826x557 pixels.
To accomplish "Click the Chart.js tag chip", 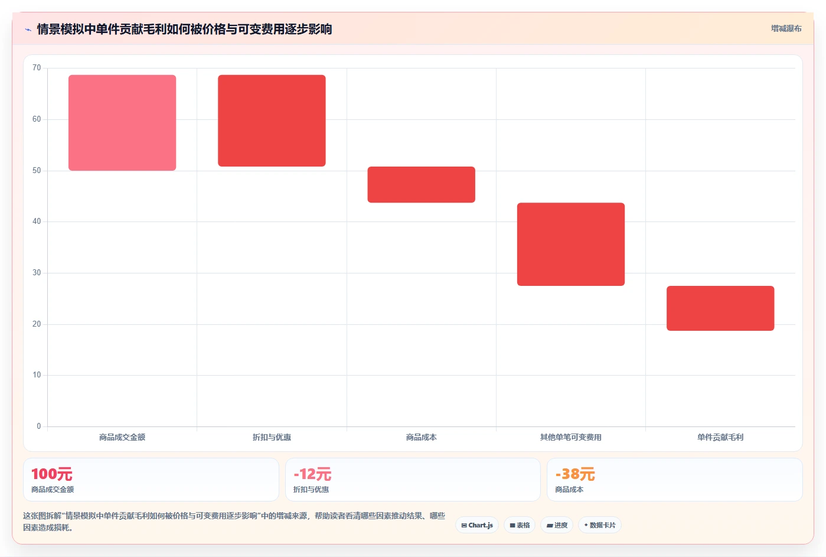I will [x=477, y=525].
